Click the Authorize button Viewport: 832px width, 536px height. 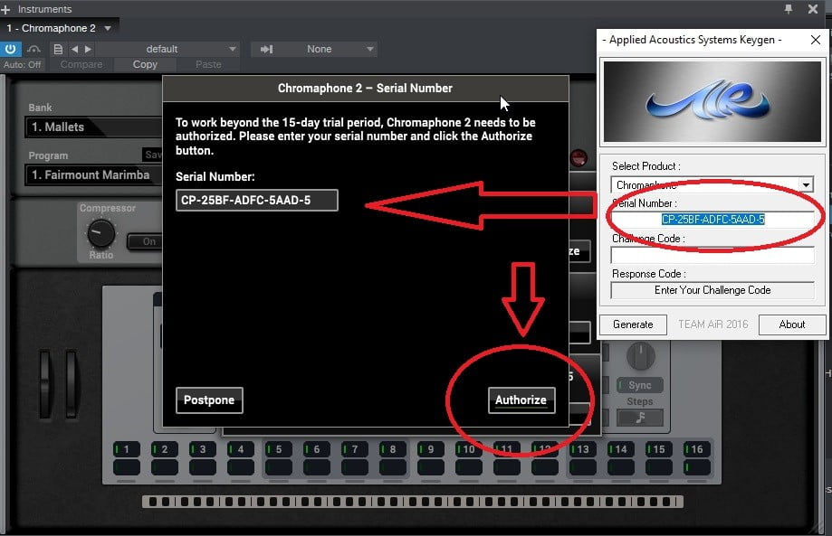coord(521,400)
